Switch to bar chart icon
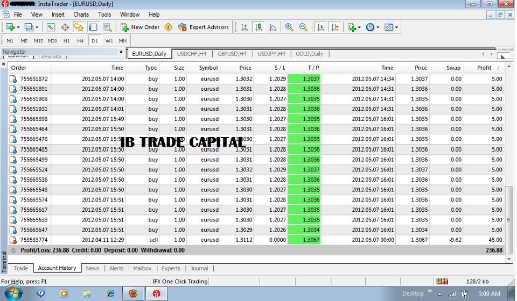 click(x=244, y=27)
